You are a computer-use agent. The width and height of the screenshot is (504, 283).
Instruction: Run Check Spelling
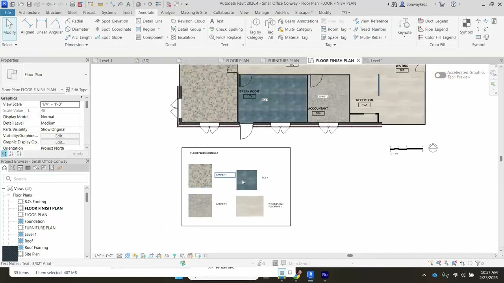click(226, 29)
